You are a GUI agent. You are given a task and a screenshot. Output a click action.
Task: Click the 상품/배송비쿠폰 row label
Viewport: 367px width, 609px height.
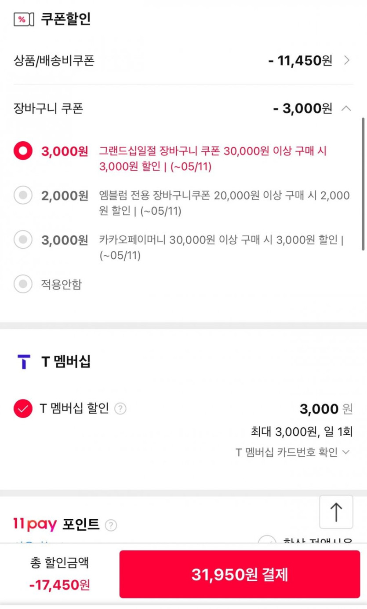[x=54, y=61]
